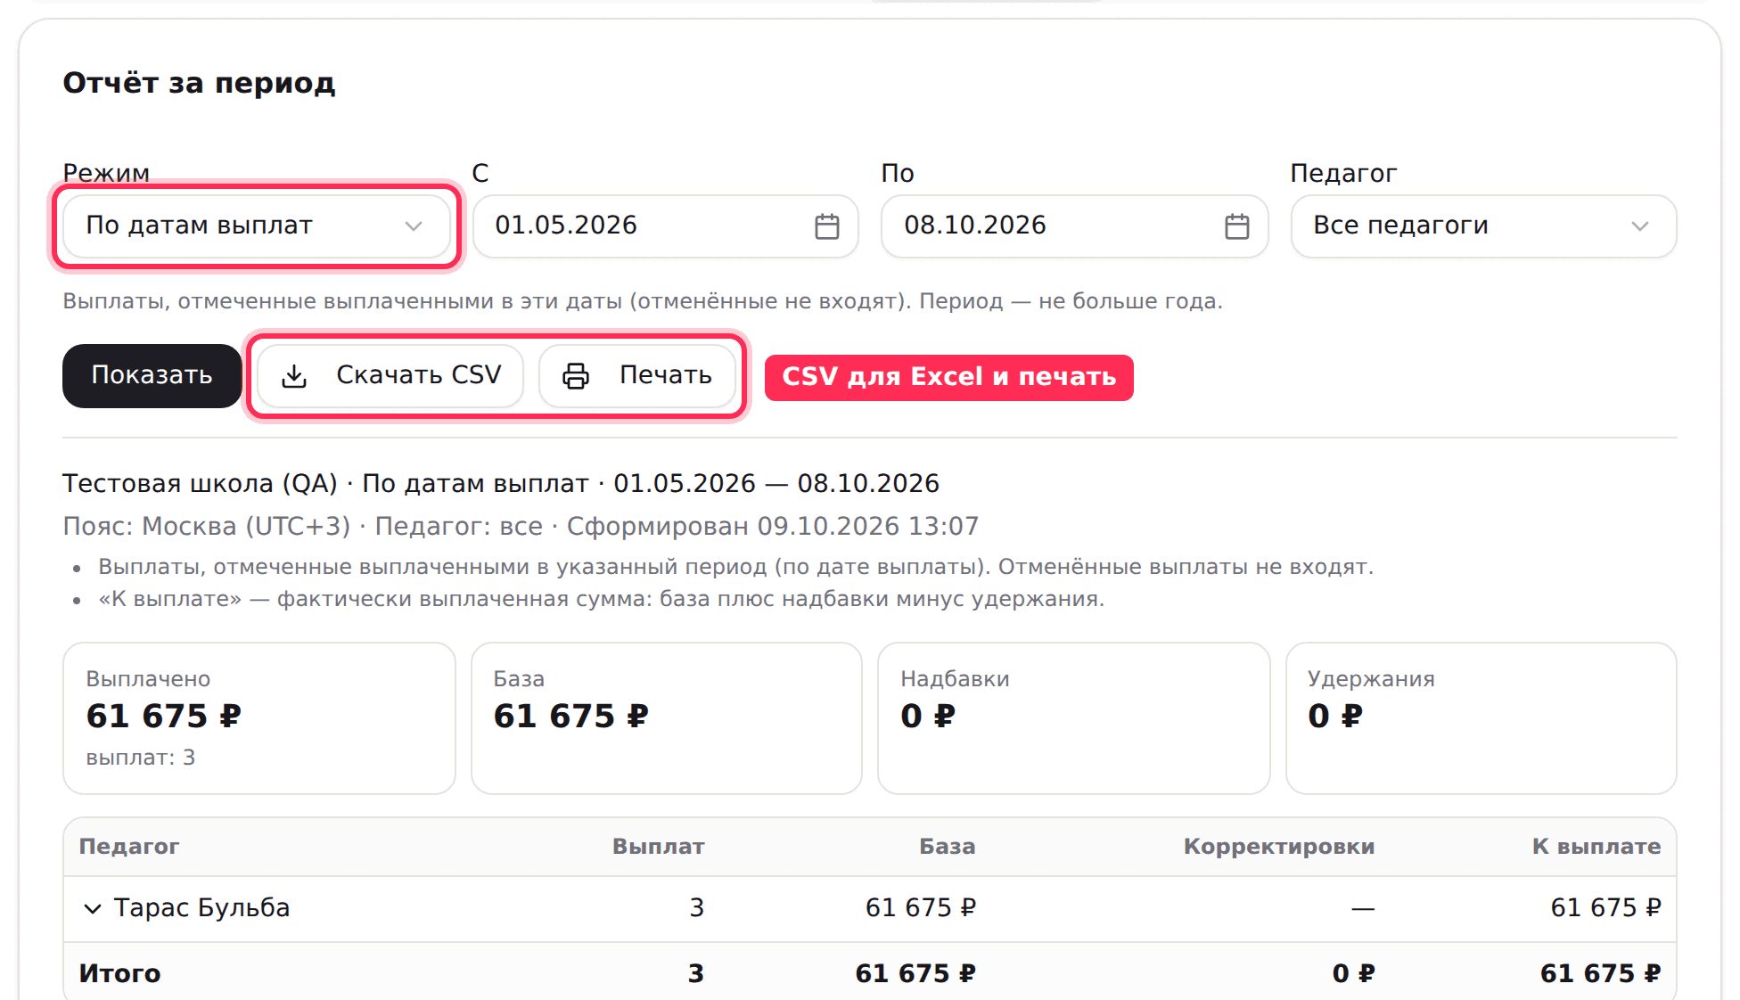Click chevron arrow in Режим selector

[x=414, y=226]
